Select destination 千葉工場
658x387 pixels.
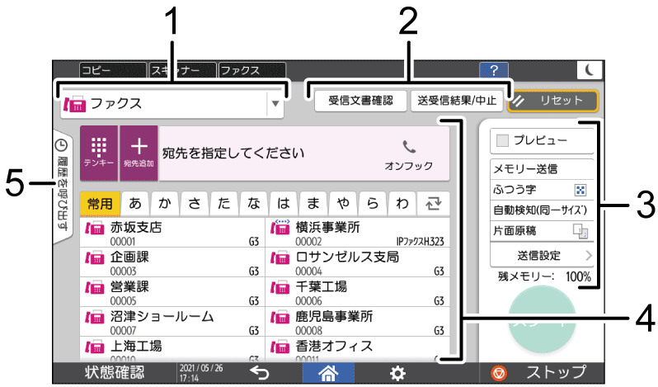(x=358, y=292)
